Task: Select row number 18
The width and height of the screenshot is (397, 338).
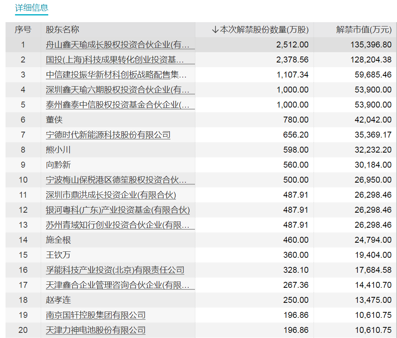Action: 23,300
